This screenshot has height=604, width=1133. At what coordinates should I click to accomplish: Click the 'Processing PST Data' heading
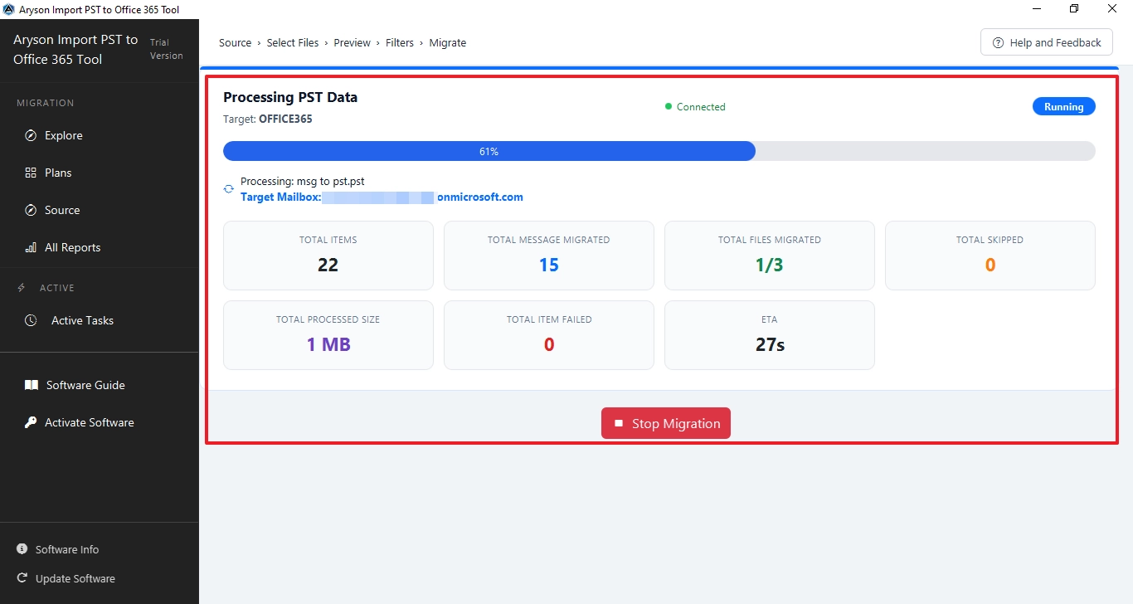[x=290, y=97]
